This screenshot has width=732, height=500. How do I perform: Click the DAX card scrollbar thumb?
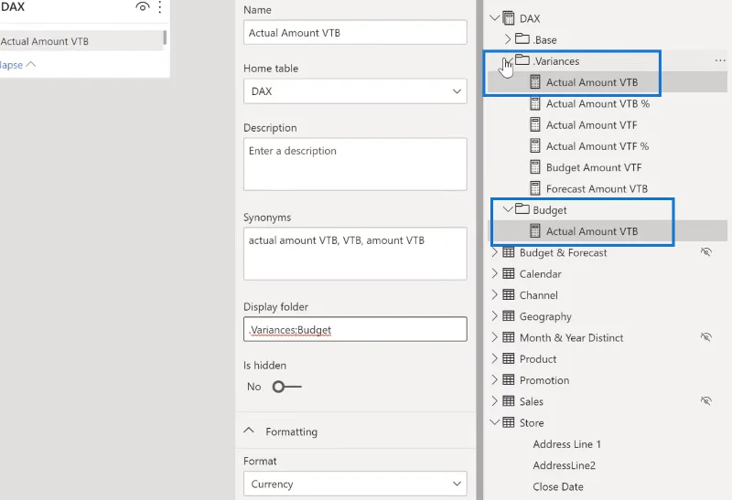[165, 37]
